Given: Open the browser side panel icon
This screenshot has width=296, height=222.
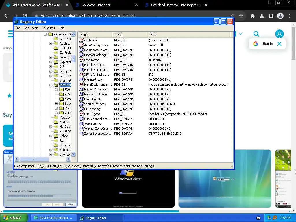Looking at the screenshot, I should click(271, 16).
